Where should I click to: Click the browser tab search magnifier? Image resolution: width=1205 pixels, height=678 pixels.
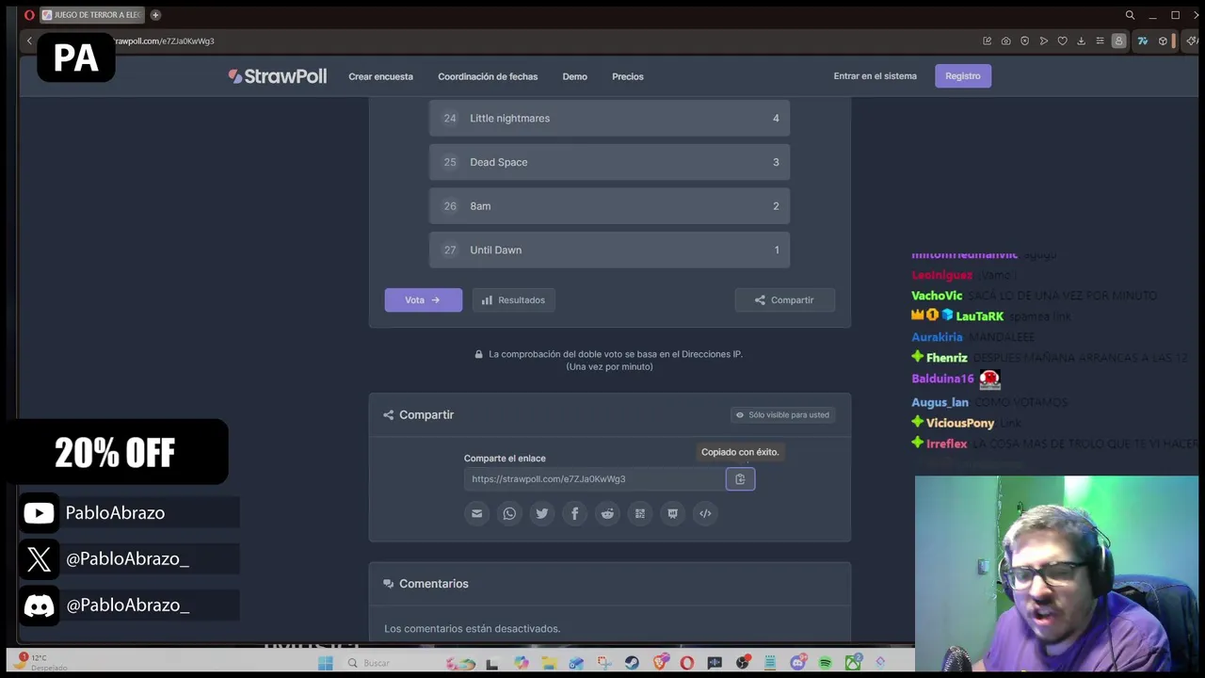click(1130, 15)
